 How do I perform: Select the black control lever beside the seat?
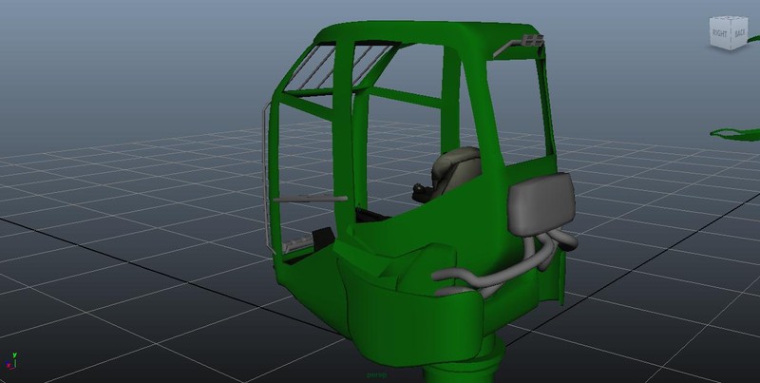[x=421, y=191]
